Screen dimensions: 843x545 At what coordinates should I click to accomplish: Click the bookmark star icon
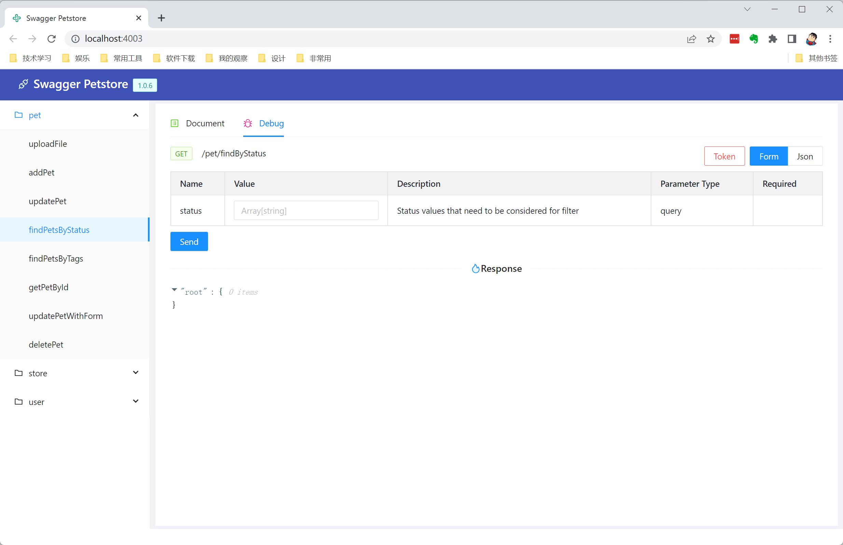pyautogui.click(x=710, y=39)
